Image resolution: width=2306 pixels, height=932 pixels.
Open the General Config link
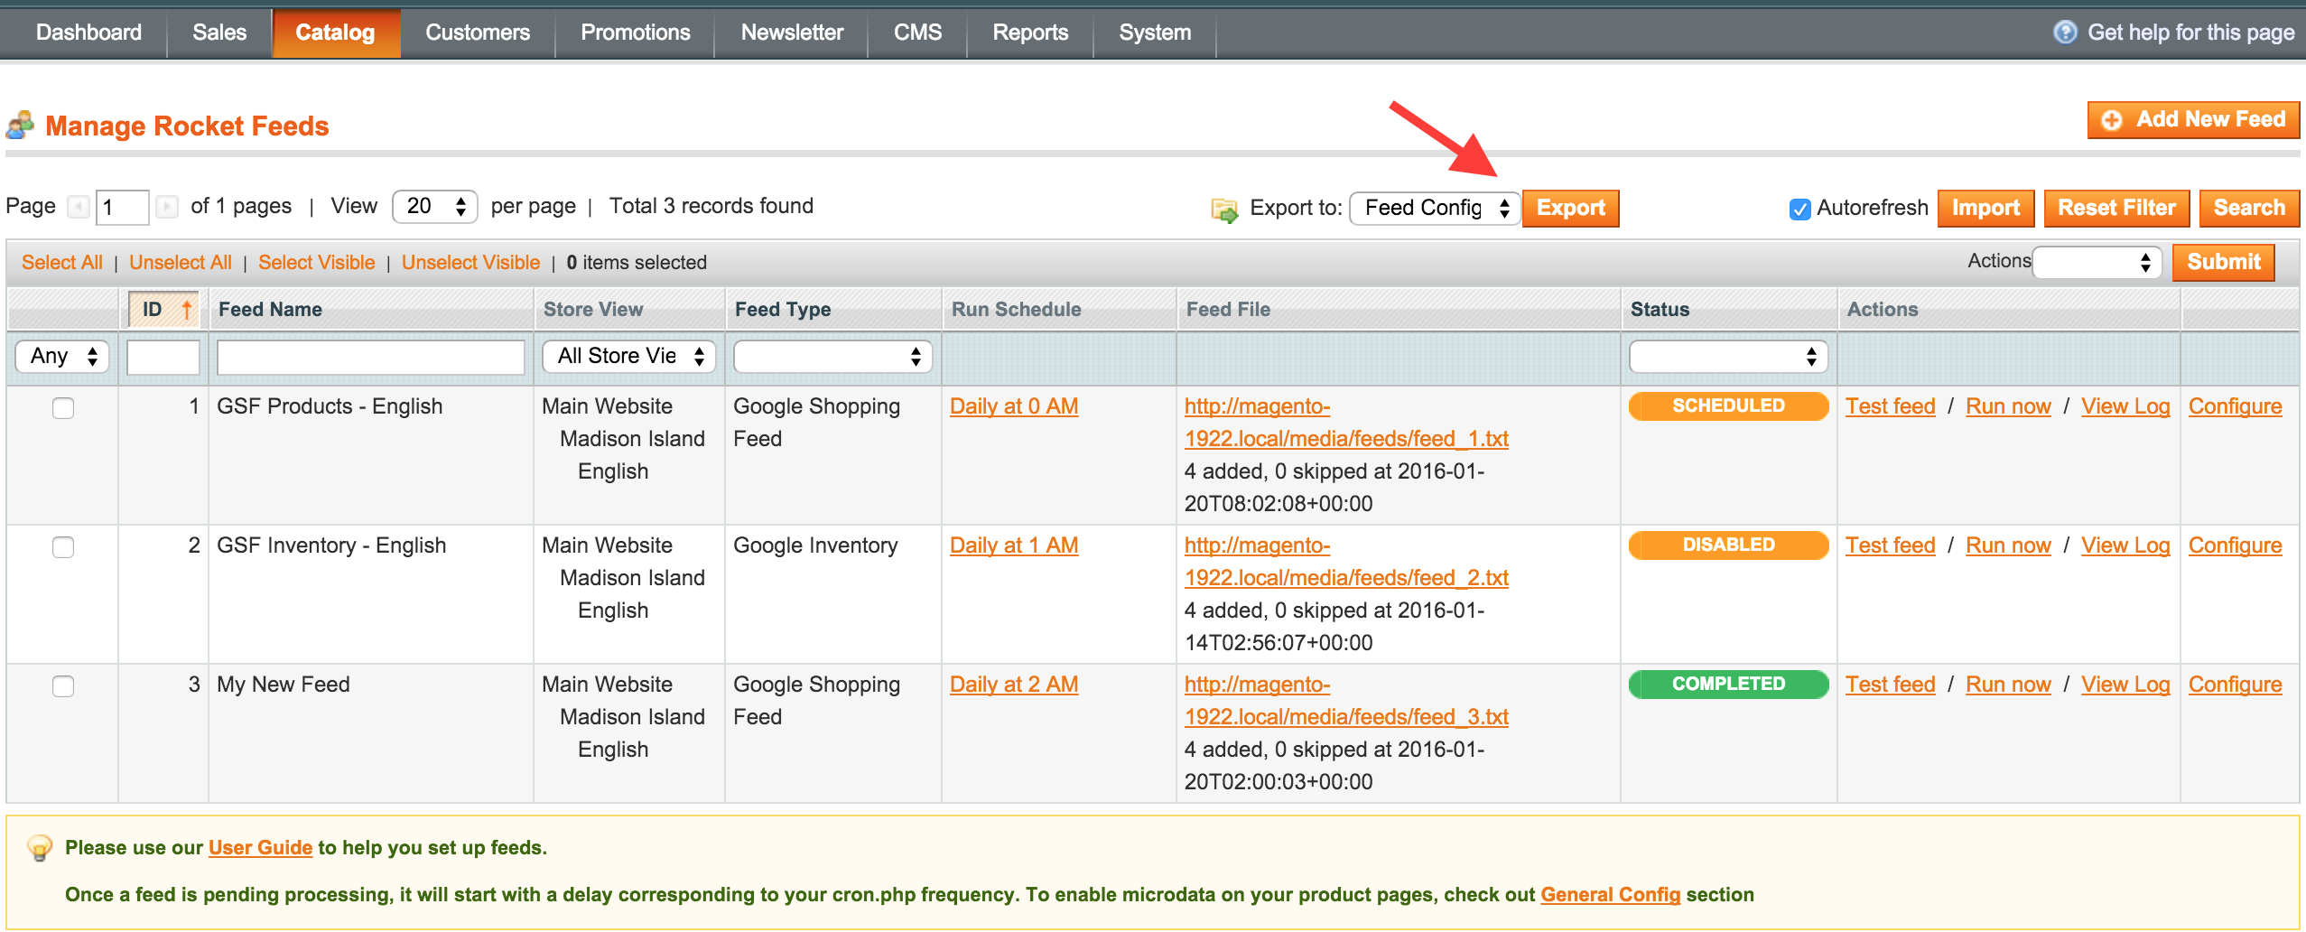pyautogui.click(x=1610, y=895)
